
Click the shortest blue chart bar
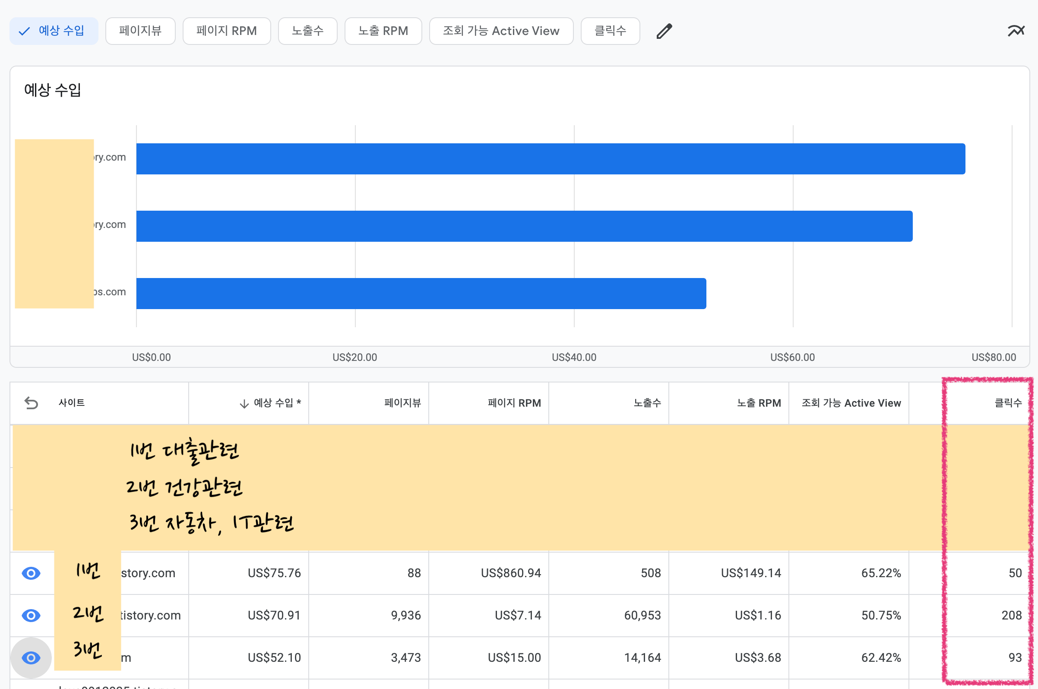point(421,293)
